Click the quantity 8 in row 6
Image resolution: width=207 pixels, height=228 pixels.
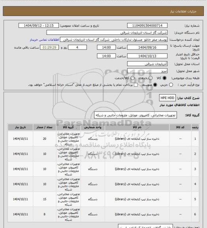(44, 214)
